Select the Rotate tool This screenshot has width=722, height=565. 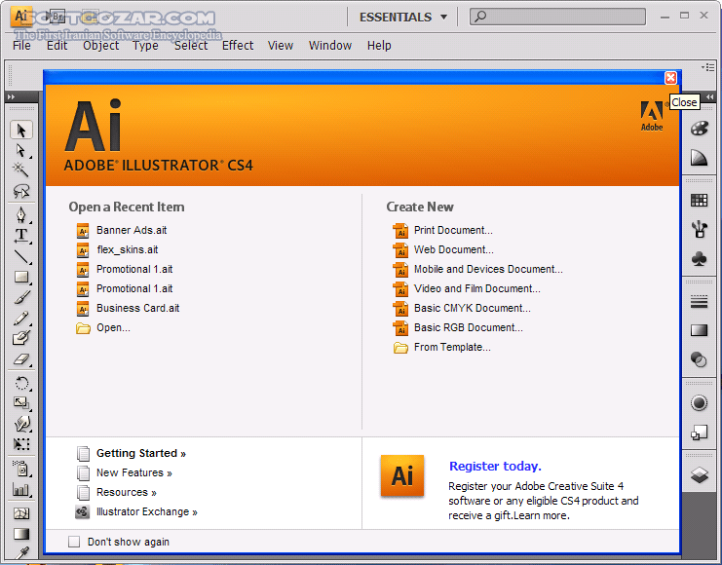tap(21, 383)
